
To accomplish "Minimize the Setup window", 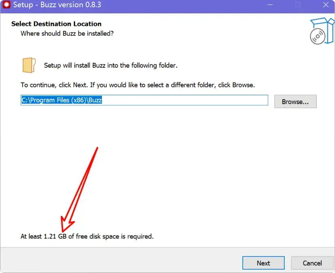I will 270,5.
